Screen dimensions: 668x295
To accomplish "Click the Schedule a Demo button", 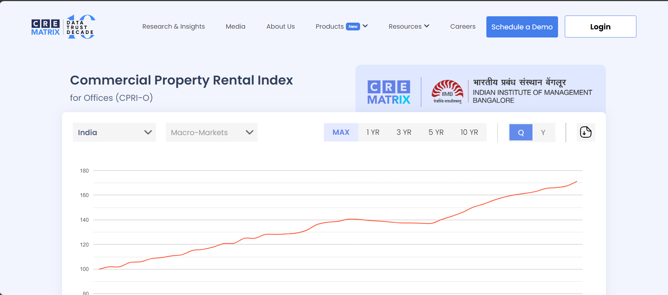I will click(x=522, y=27).
